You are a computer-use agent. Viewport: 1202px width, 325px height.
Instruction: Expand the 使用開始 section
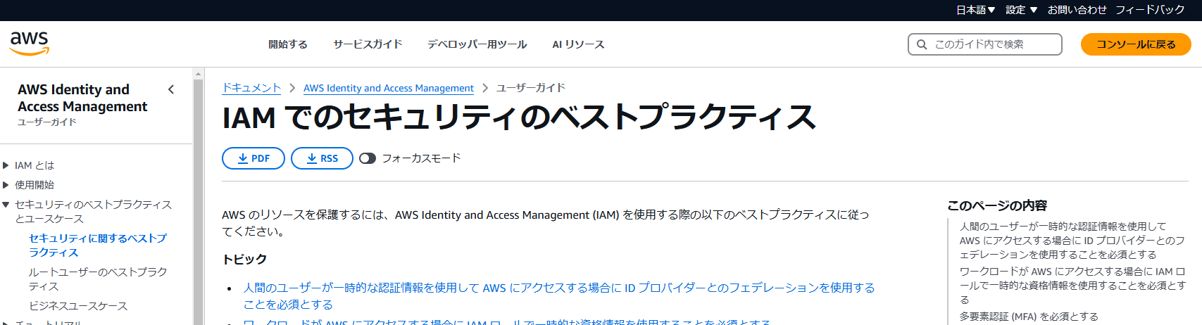[x=6, y=185]
